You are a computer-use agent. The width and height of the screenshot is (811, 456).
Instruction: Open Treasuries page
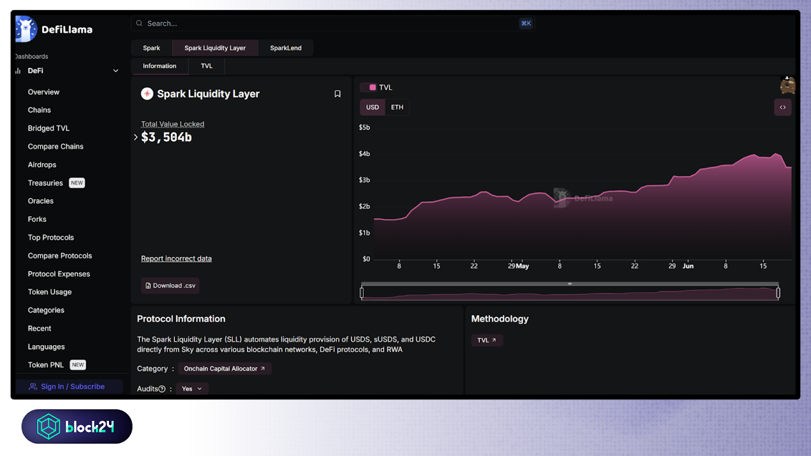pos(46,183)
